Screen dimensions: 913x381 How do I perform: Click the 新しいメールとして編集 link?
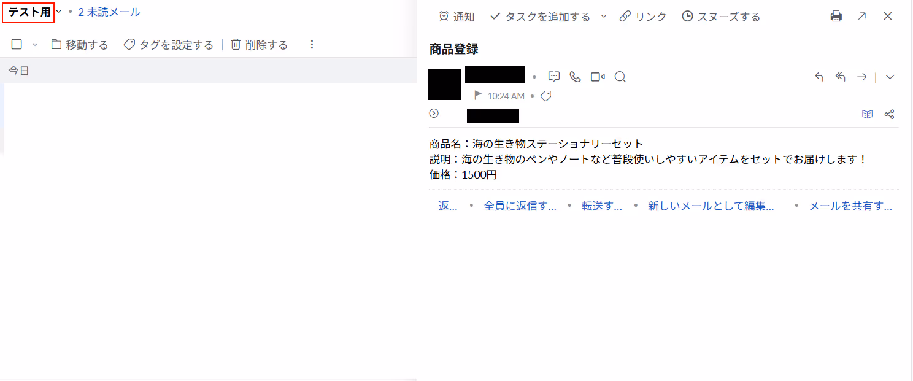click(x=711, y=206)
